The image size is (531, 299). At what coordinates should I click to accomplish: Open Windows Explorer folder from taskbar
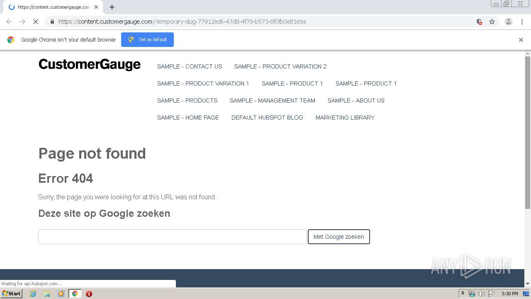[47, 294]
